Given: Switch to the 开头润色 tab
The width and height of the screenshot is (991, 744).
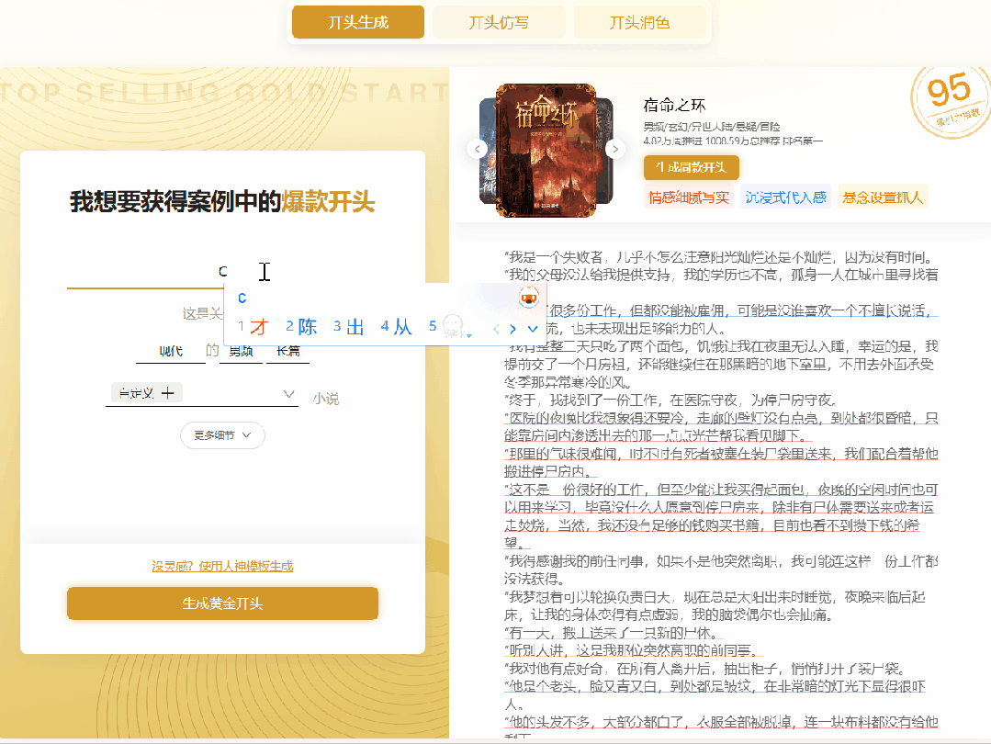Looking at the screenshot, I should coord(639,22).
